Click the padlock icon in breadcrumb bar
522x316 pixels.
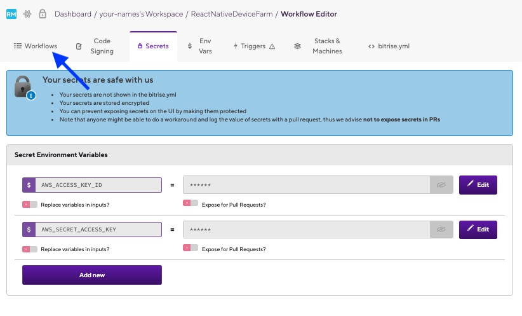43,13
